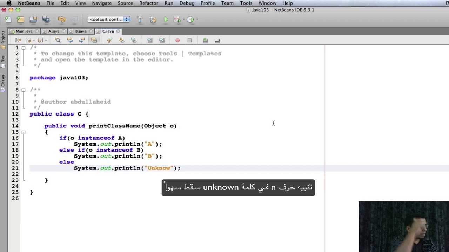Close the C.java tab

(x=118, y=31)
